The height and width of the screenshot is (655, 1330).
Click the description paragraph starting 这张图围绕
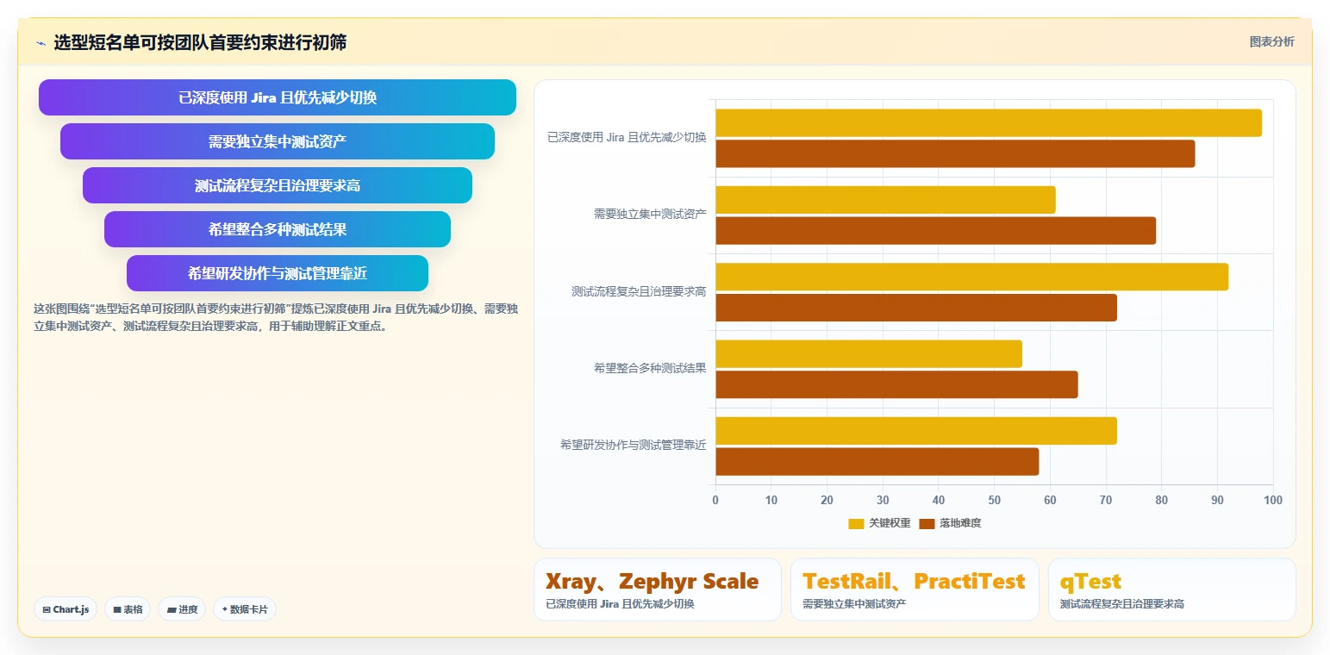[276, 317]
